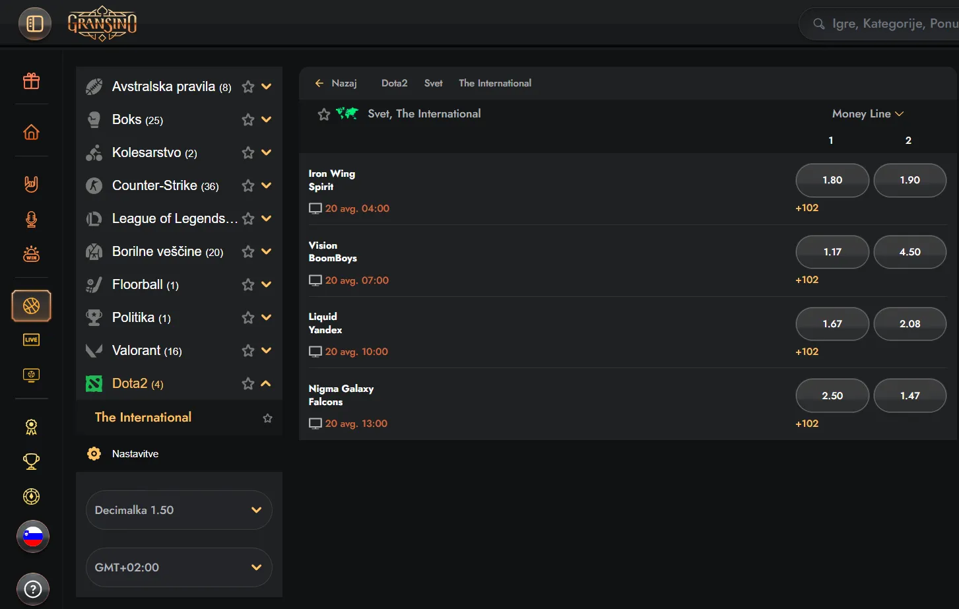Open the trophy tournaments icon
The height and width of the screenshot is (609, 959).
point(31,461)
